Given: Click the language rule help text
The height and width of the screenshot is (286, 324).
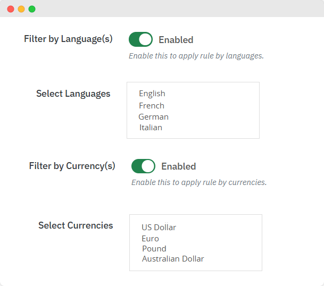Looking at the screenshot, I should pos(196,55).
